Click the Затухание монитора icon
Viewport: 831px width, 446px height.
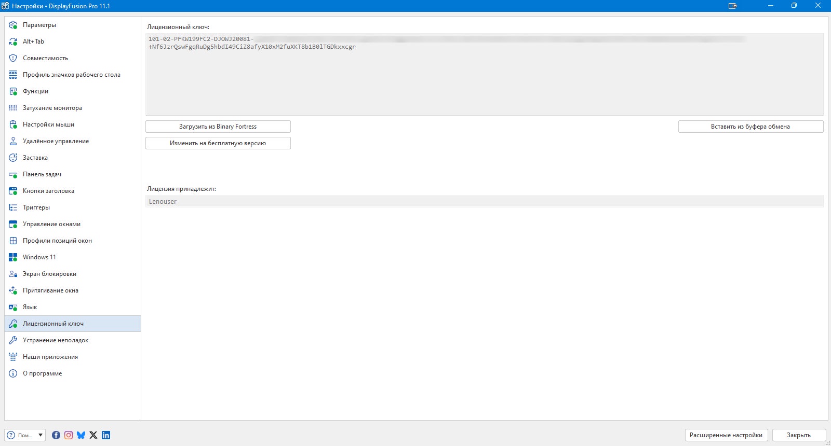click(x=14, y=108)
